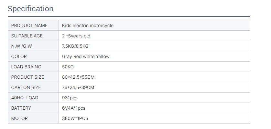271x129 pixels.
Task: Click the 380W*1PCS motor value
Action: 75,118
